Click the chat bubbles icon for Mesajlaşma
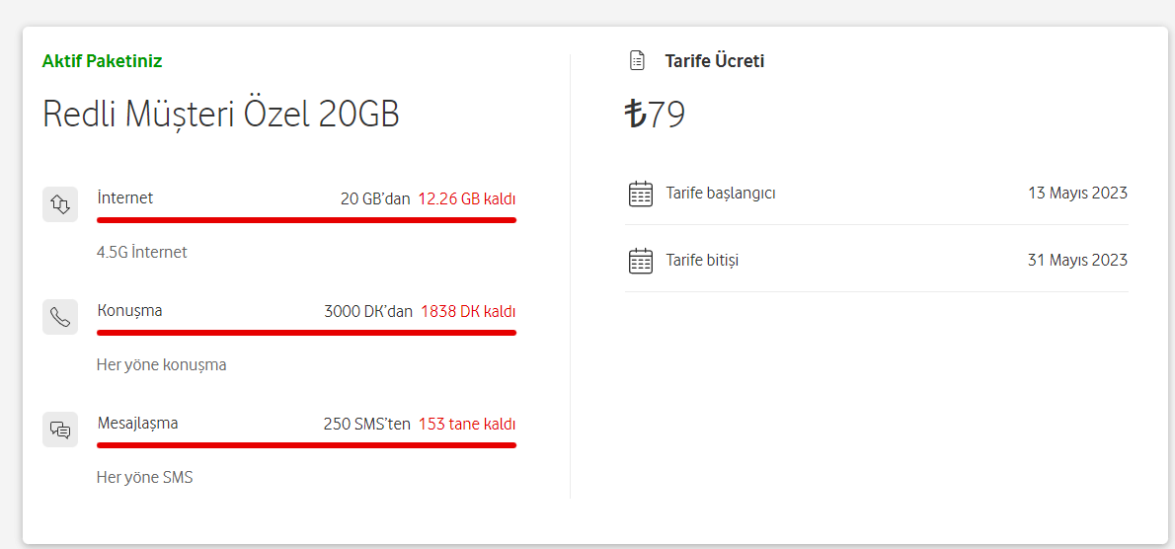The image size is (1175, 549). (x=60, y=430)
